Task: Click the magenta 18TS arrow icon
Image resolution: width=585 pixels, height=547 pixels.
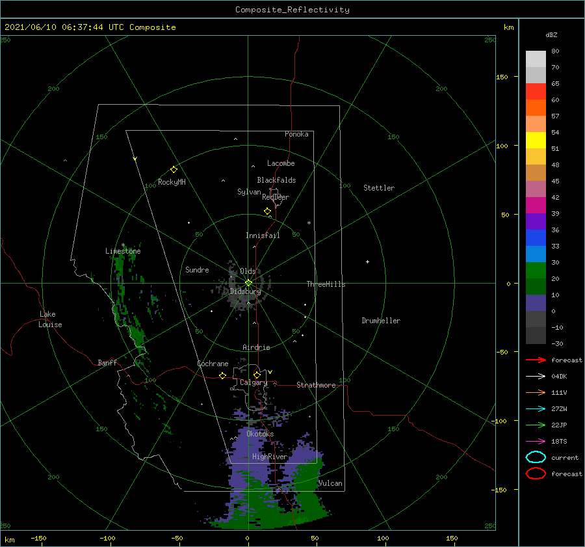Action: point(536,442)
